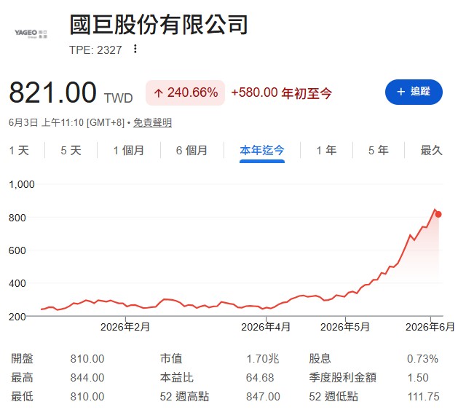Click the red current-price dot on chart
This screenshot has height=415, width=458.
(x=438, y=214)
